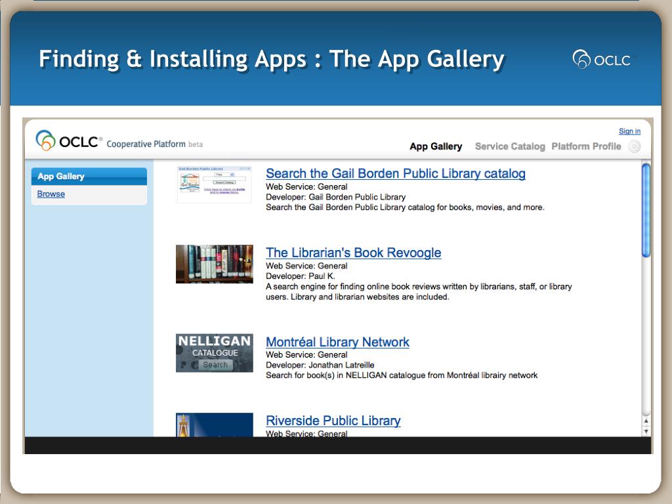Open Search the Gail Borden Public Library catalog
Viewport: 672px width, 504px height.
click(395, 174)
